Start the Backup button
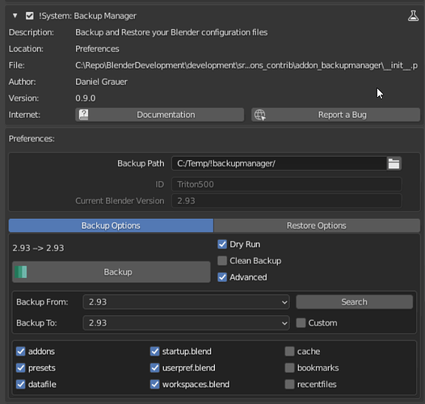The height and width of the screenshot is (404, 425). 112,272
